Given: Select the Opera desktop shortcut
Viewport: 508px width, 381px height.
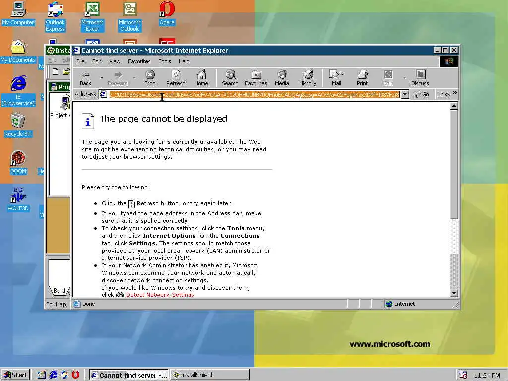Looking at the screenshot, I should pos(167,13).
